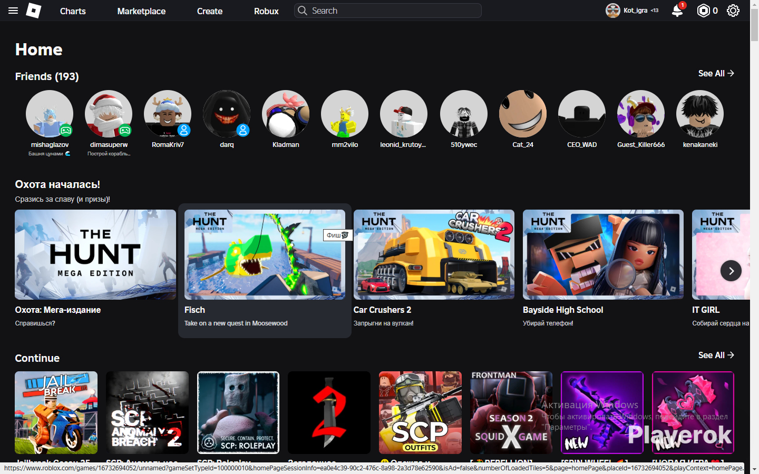The image size is (759, 474).
Task: Click 'Убирай телефон!' subtitle
Action: [x=548, y=323]
